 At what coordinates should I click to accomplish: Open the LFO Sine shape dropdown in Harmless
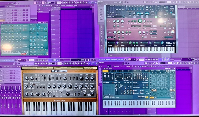pos(168,37)
